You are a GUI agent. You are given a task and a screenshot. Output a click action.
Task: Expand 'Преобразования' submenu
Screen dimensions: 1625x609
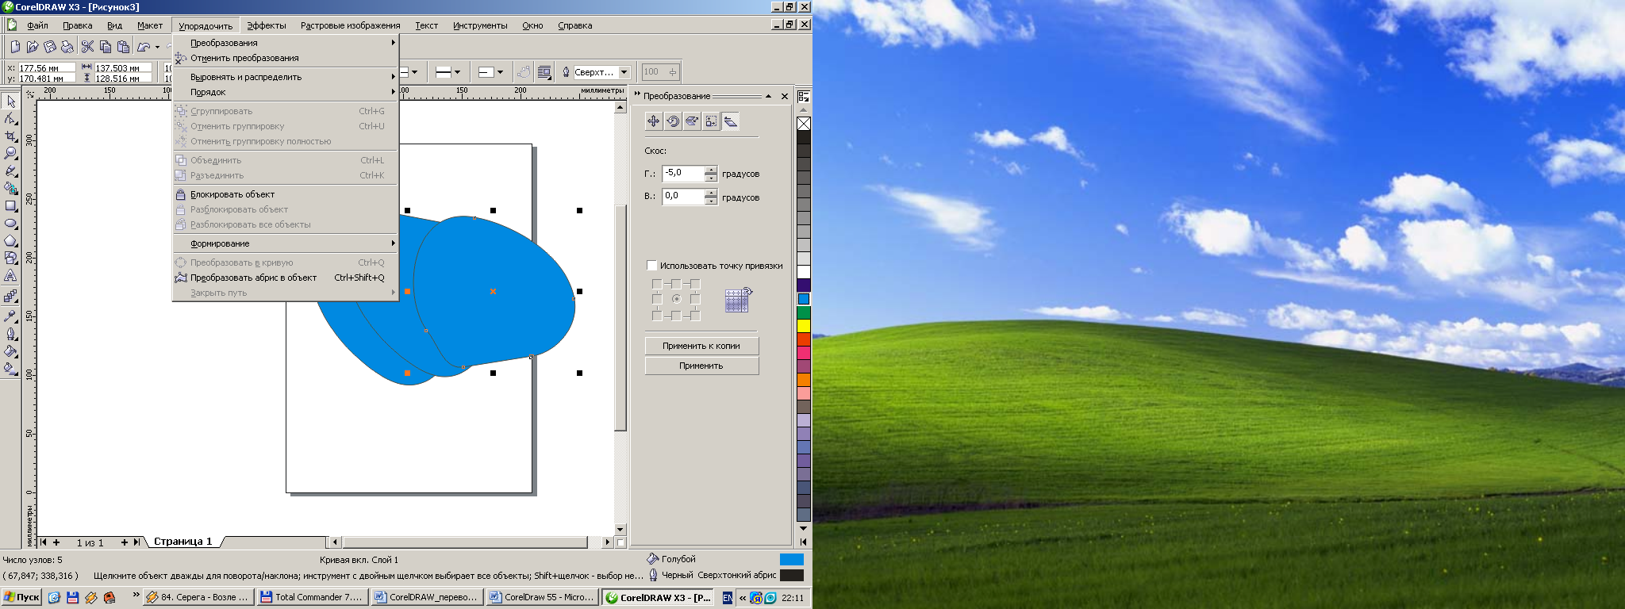pyautogui.click(x=286, y=43)
